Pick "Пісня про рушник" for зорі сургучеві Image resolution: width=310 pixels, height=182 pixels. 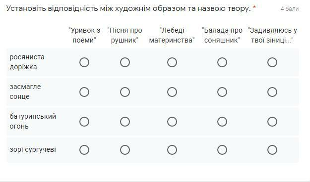point(125,150)
